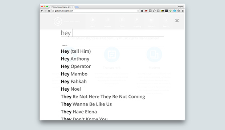Open result 'Hey Anthony'
Screen dimensions: 225x130
75,59
